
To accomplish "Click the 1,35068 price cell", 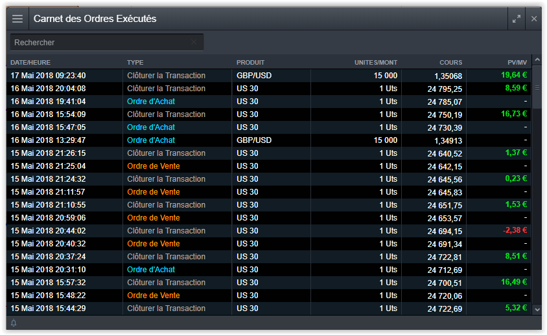I will pos(448,76).
